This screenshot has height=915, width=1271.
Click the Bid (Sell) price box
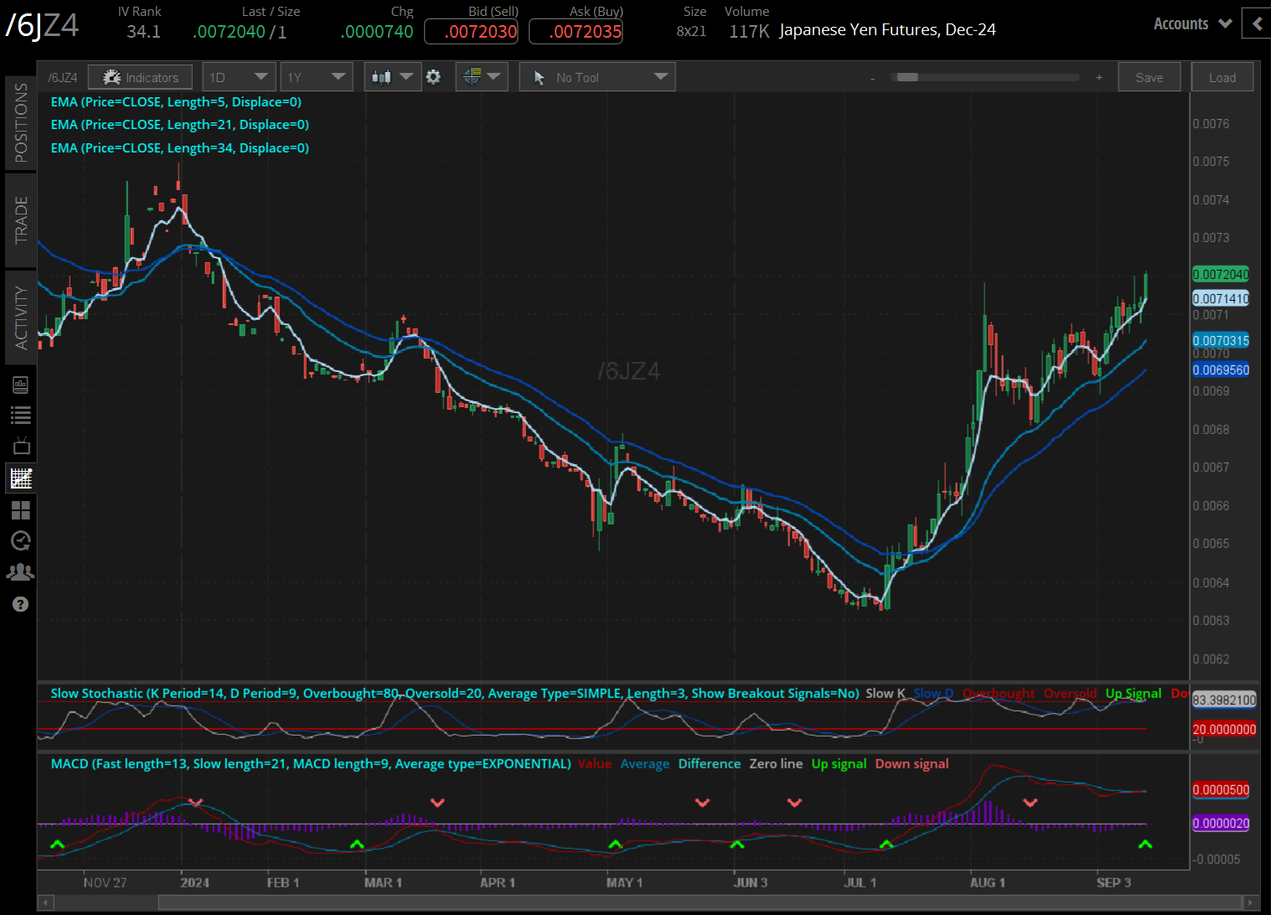pyautogui.click(x=471, y=32)
